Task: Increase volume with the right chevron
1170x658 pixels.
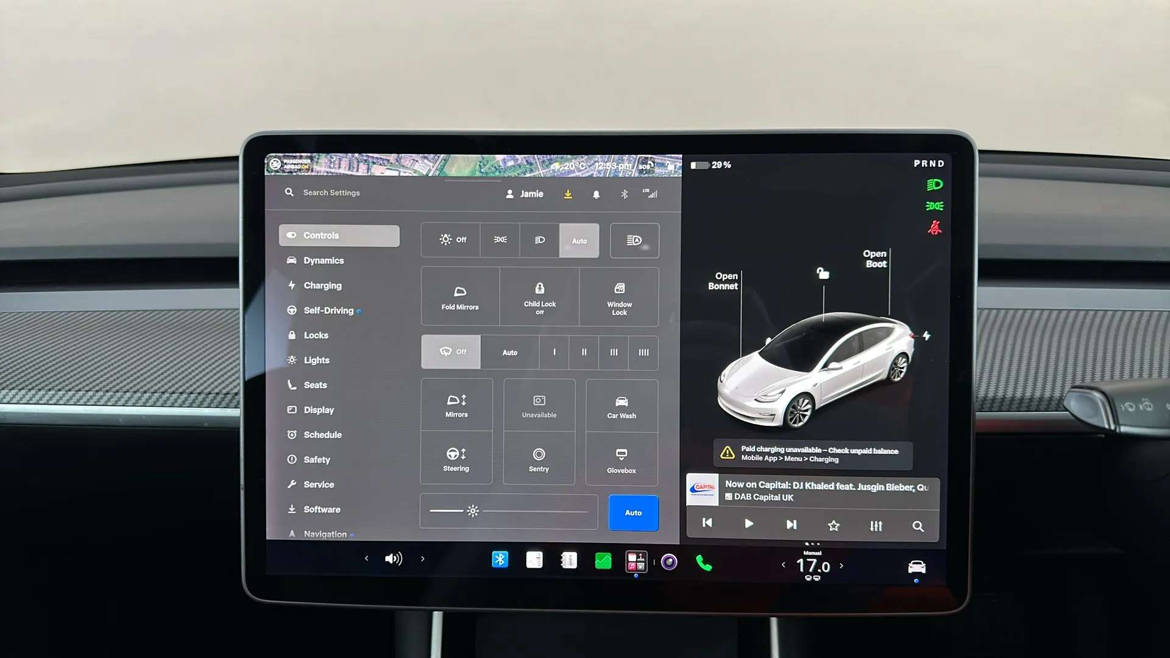Action: [422, 559]
